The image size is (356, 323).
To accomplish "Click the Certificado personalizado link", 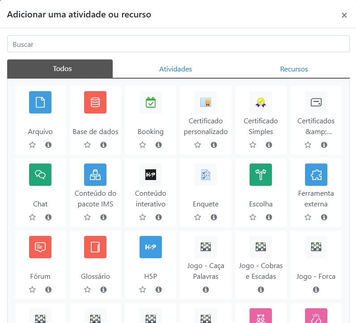I will point(206,126).
